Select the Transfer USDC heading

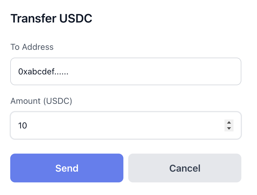tap(51, 18)
